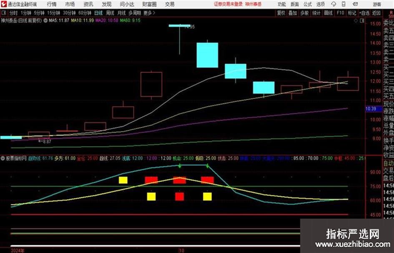
Task: Click the diamond icon at chart corner
Action: pyautogui.click(x=356, y=21)
